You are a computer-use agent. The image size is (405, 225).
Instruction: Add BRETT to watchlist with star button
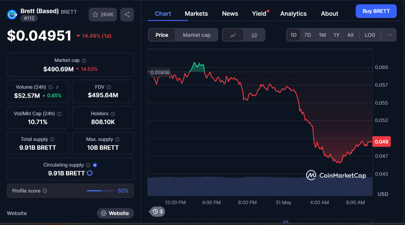click(103, 14)
